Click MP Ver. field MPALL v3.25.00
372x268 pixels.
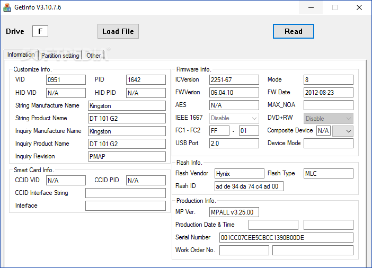[x=234, y=212]
